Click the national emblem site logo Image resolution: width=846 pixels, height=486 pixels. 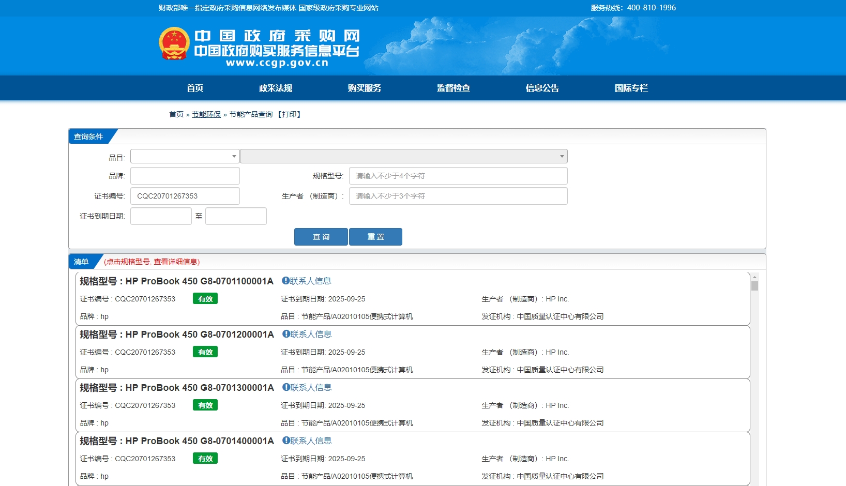click(174, 43)
